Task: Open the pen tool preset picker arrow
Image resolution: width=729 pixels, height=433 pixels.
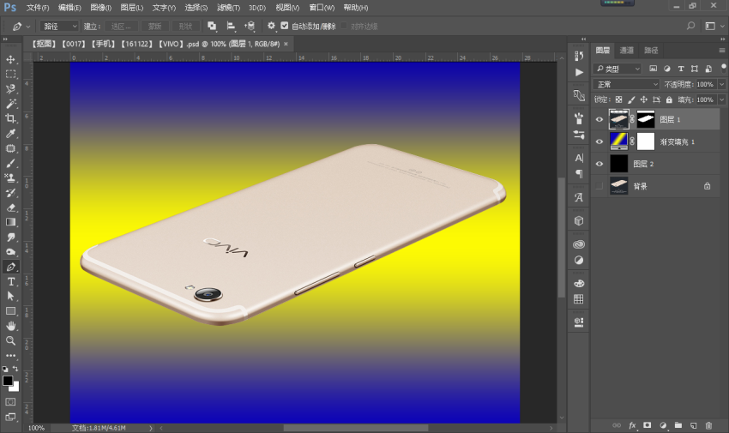Action: click(28, 27)
